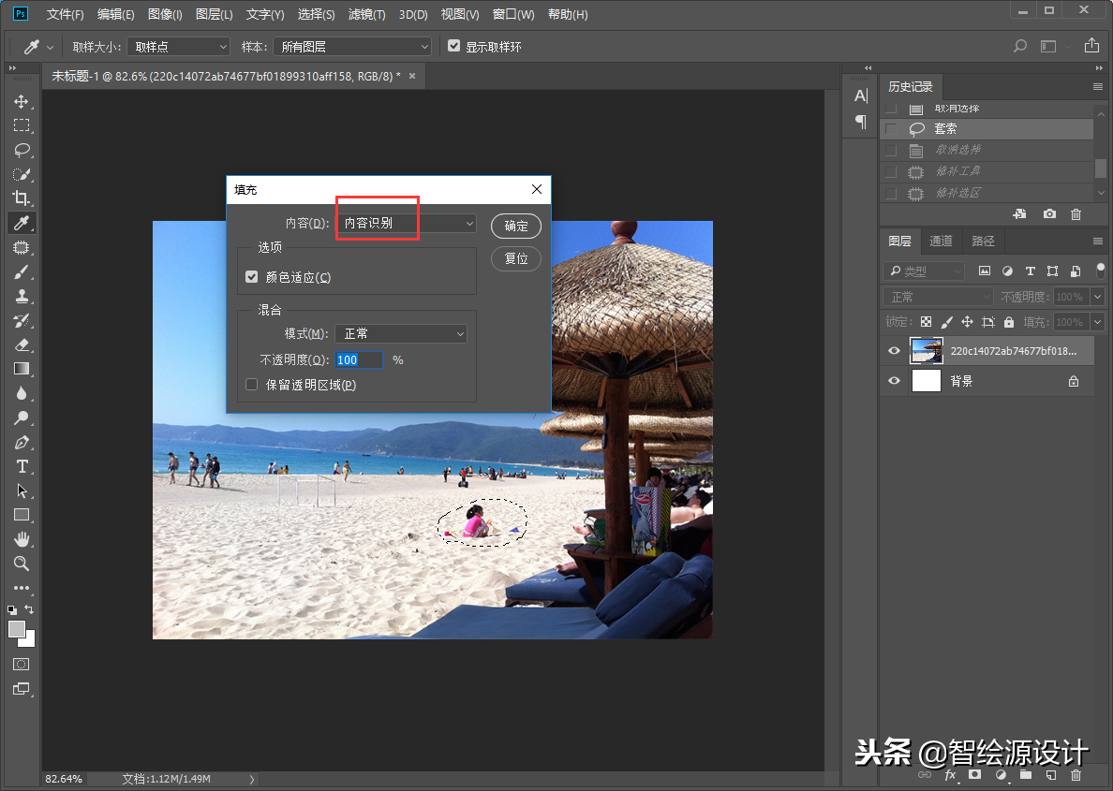Select the Hand tool

coord(21,539)
